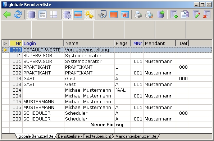Click GAST login in row with Def 000

(43, 79)
